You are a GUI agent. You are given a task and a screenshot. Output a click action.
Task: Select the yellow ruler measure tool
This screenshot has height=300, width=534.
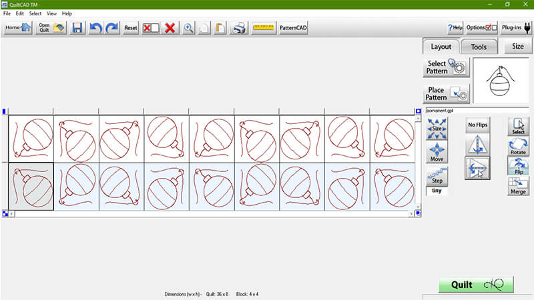coord(264,27)
